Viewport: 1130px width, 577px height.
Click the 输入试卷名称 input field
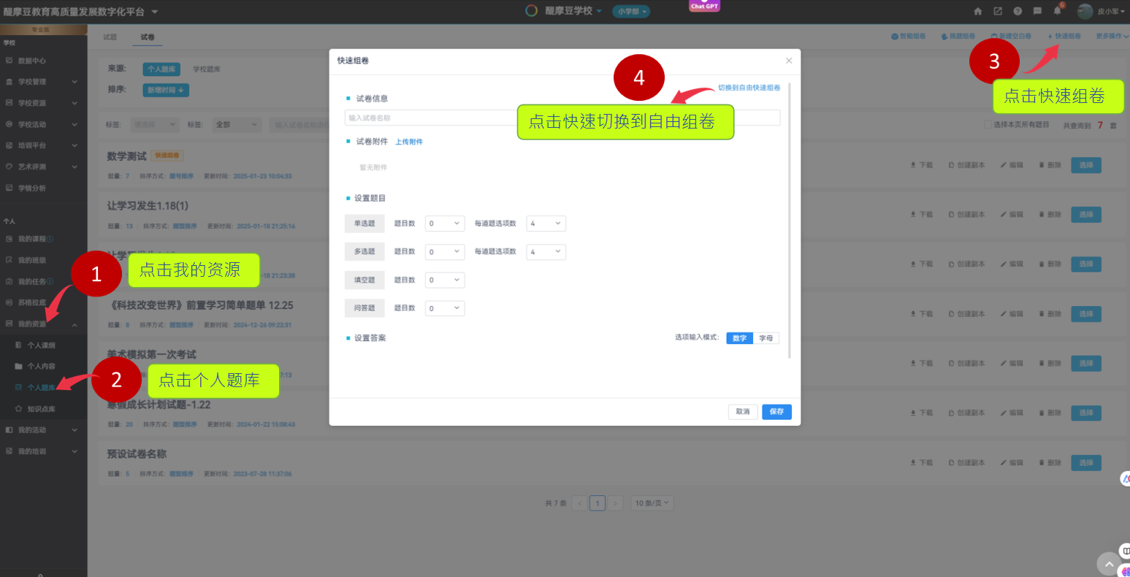click(431, 118)
